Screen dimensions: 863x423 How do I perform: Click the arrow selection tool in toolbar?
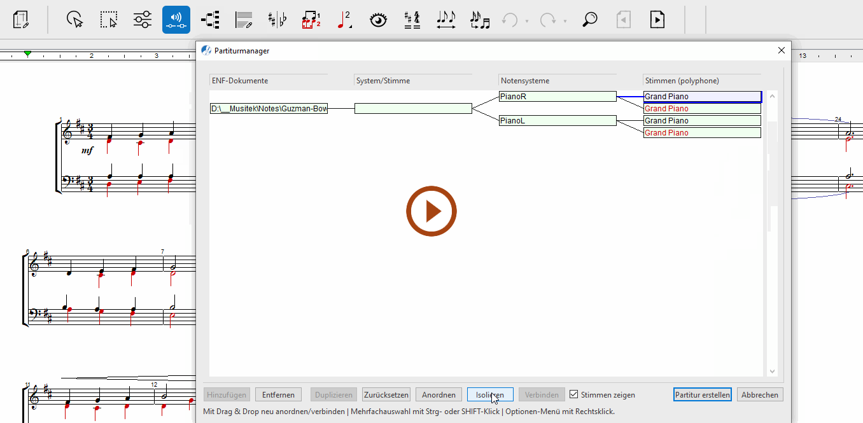(75, 20)
